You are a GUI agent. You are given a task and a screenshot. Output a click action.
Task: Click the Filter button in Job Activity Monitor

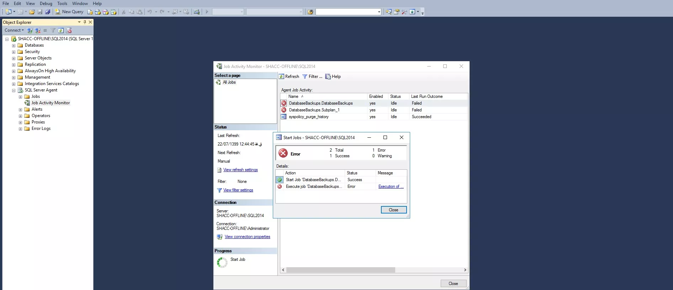coord(312,77)
